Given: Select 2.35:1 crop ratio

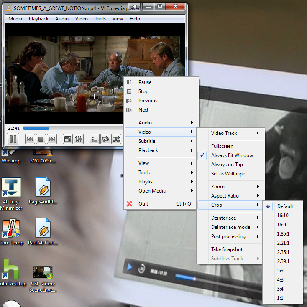Looking at the screenshot, I should (x=283, y=252).
